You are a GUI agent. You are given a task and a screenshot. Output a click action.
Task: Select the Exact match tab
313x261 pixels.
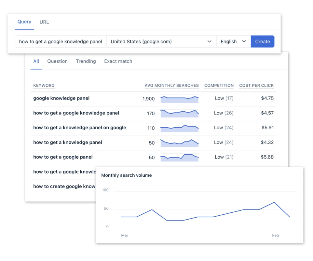118,61
